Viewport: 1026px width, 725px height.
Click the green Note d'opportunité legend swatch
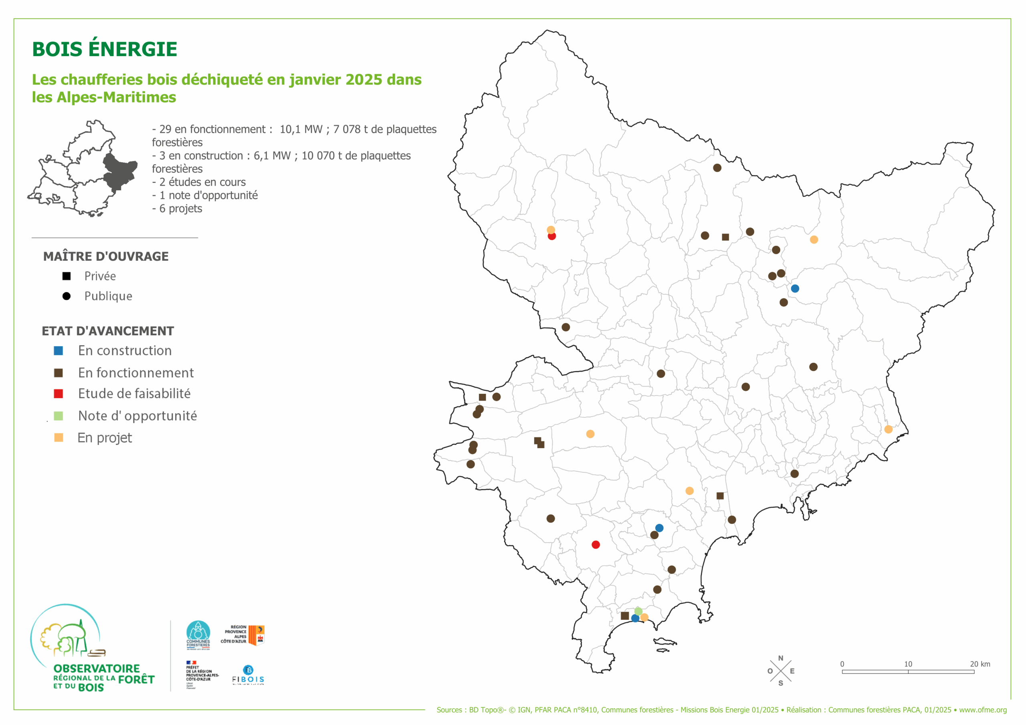(58, 416)
